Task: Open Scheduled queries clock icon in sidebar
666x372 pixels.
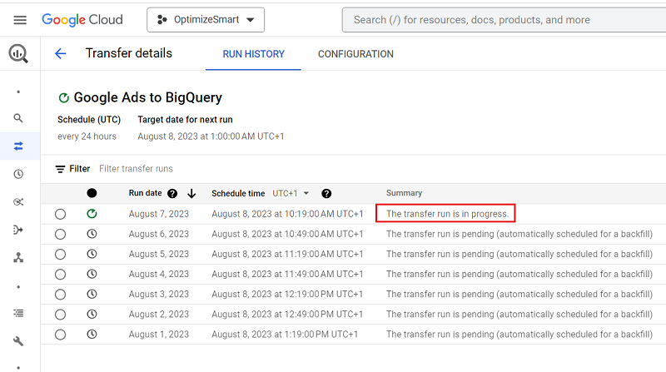Action: (18, 174)
